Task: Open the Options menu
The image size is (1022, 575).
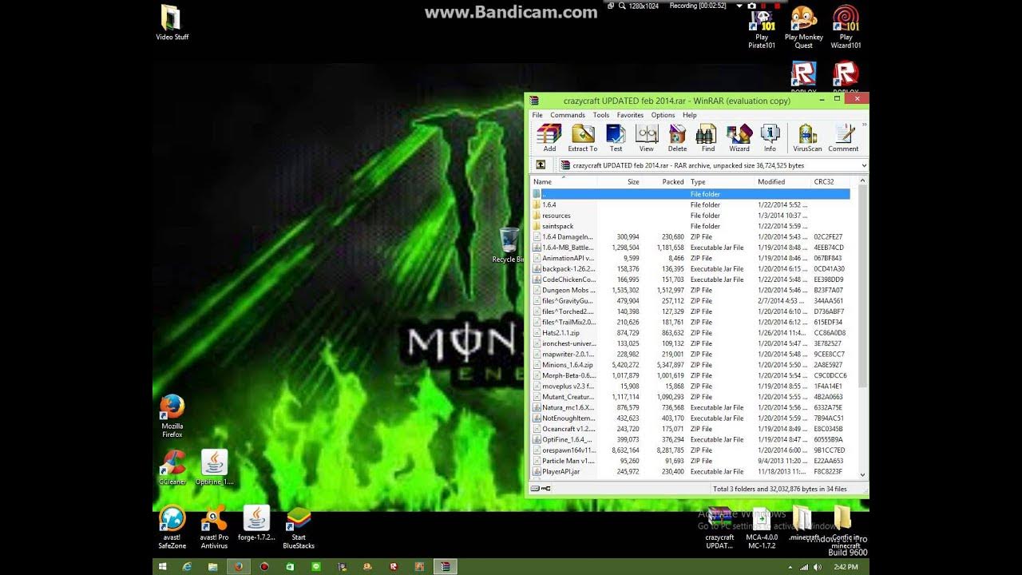Action: pos(663,115)
